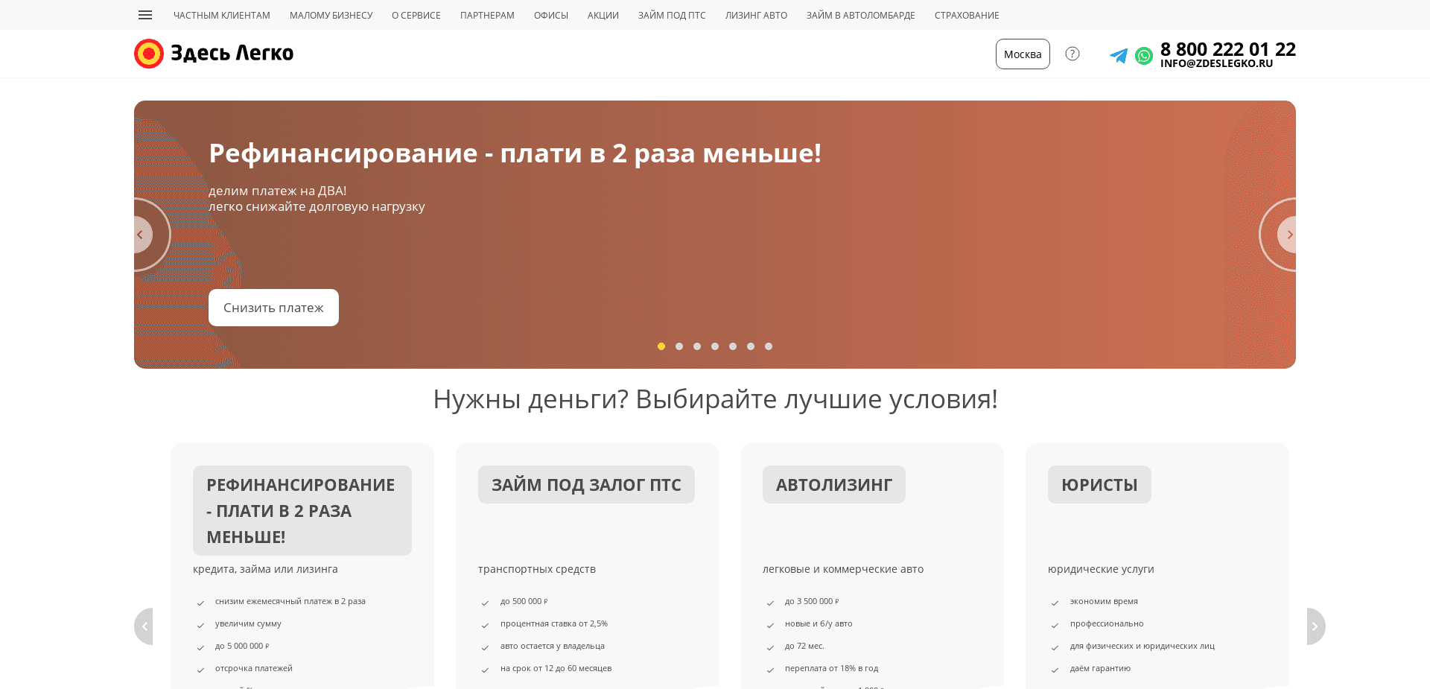Call the 8 800 222 01 22 number
The image size is (1430, 689).
click(x=1228, y=49)
